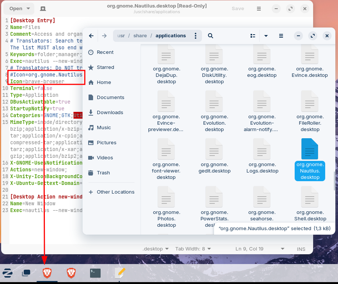Open the Tab Width: 8 dropdown

pyautogui.click(x=193, y=249)
